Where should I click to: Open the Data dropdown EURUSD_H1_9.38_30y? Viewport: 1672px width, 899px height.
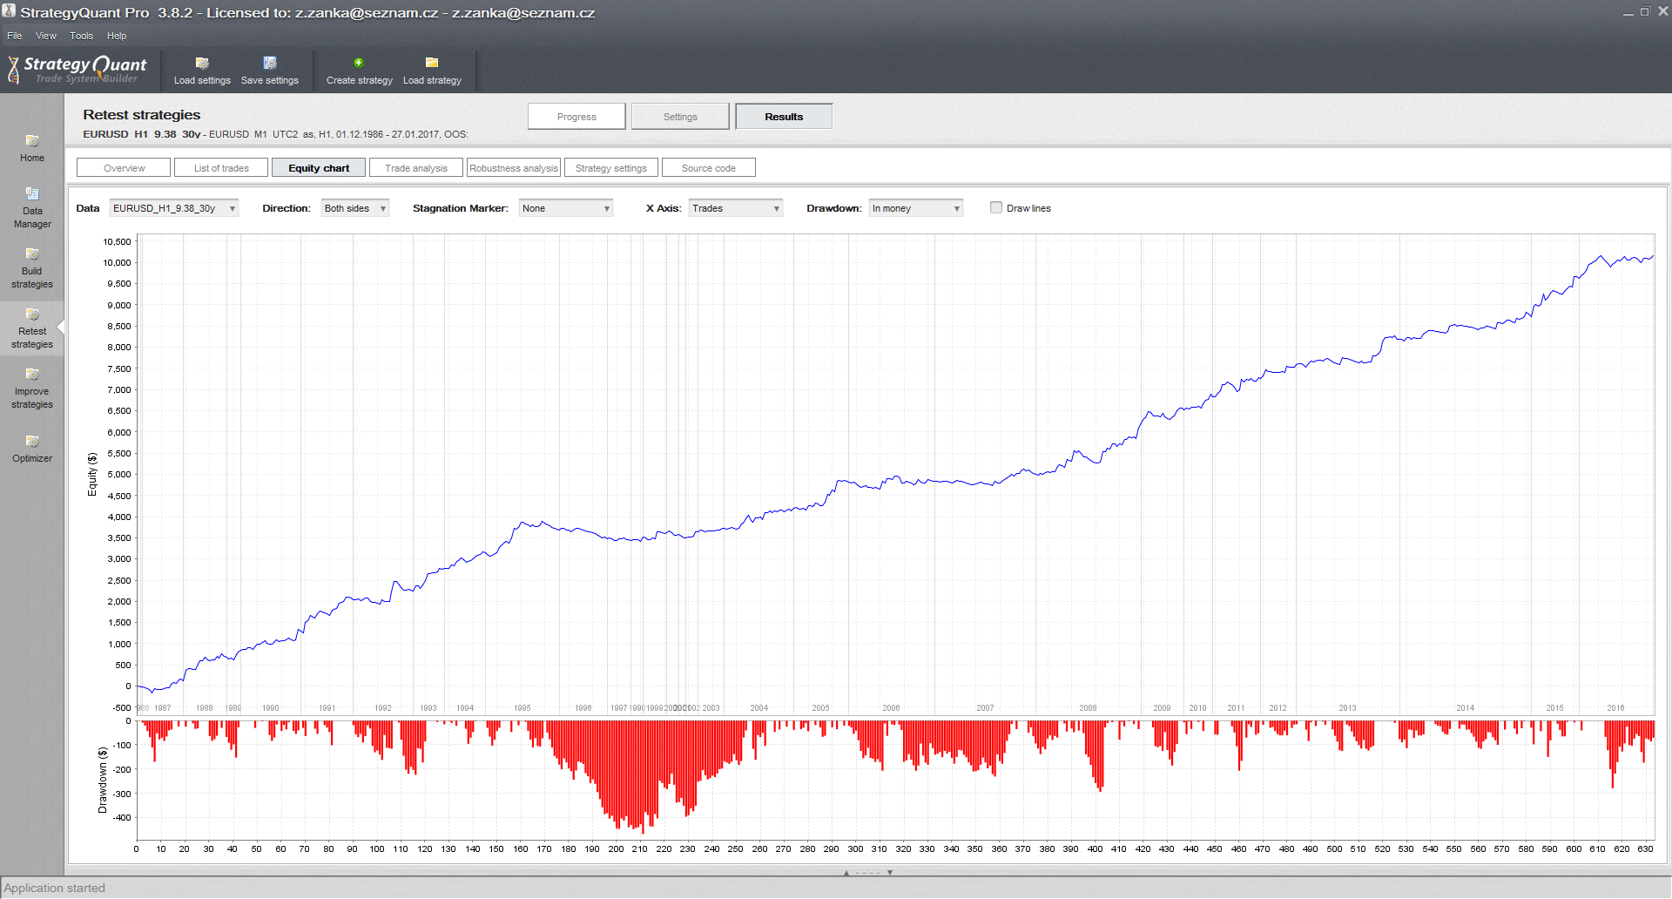coord(174,208)
